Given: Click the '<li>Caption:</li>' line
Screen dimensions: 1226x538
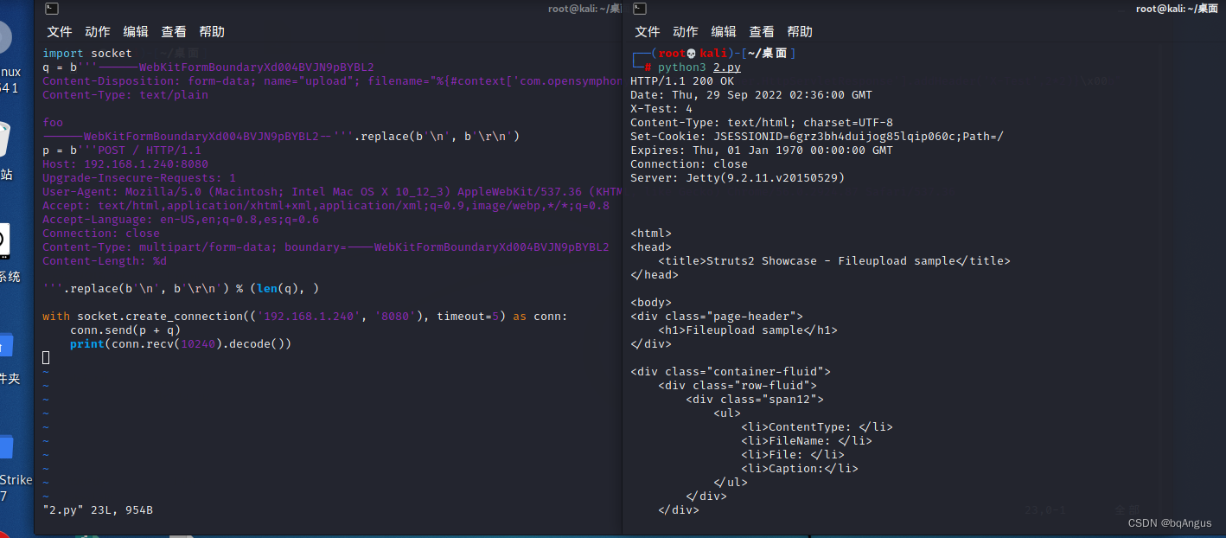Looking at the screenshot, I should 800,469.
